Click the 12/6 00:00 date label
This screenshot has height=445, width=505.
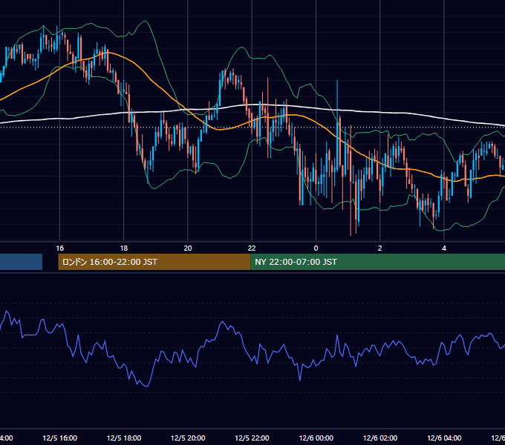click(316, 438)
